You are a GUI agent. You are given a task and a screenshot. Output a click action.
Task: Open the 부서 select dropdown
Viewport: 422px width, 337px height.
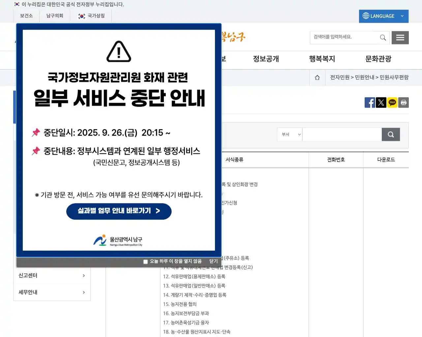tap(290, 134)
